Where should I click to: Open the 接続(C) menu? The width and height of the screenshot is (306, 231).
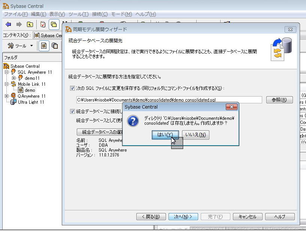pyautogui.click(x=100, y=14)
